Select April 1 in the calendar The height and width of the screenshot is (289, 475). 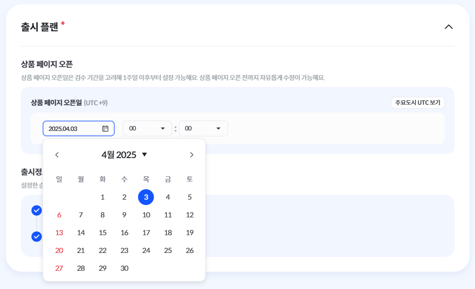click(x=103, y=197)
